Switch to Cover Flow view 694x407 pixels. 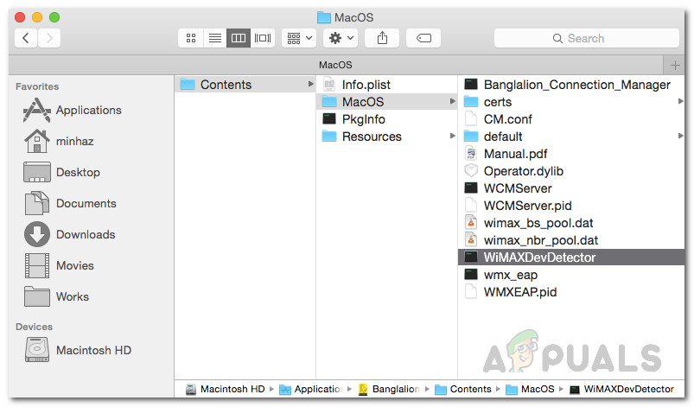coord(263,38)
